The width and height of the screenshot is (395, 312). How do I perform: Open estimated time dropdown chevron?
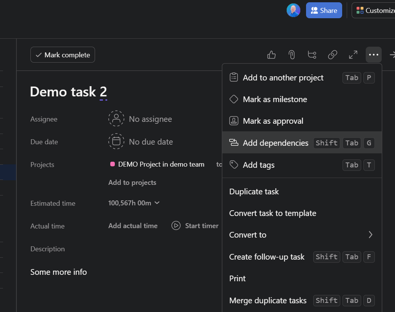(x=157, y=203)
